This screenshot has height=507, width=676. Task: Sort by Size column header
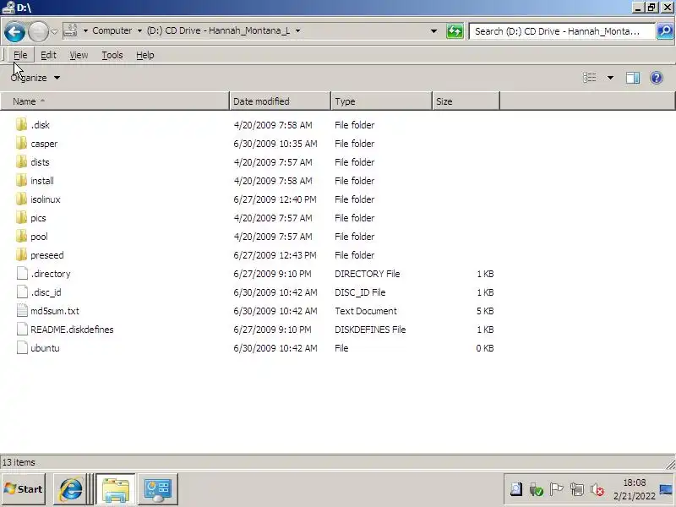466,101
